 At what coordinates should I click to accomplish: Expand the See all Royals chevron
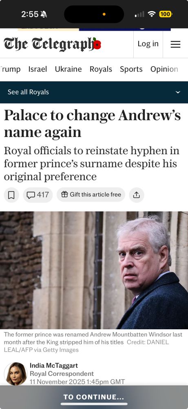click(178, 92)
